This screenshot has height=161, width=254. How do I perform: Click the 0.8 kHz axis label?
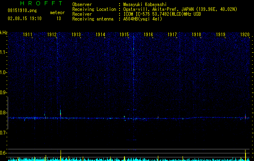pos(3,113)
